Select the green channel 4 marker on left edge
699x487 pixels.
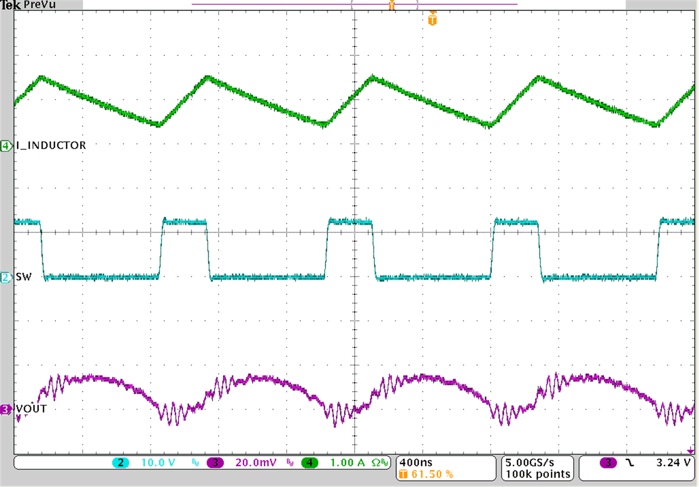(5, 145)
